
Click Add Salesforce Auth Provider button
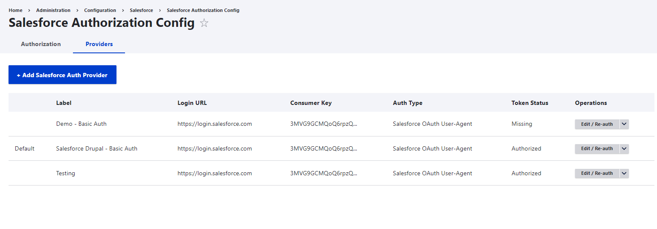[x=62, y=75]
